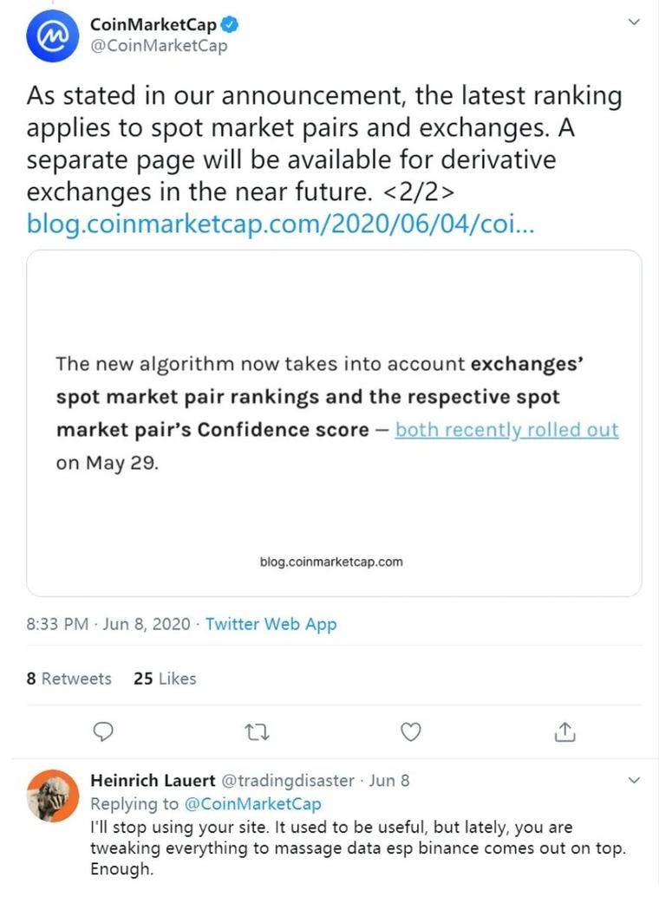
Task: Click the retweet icon under the tweet
Action: (x=257, y=732)
